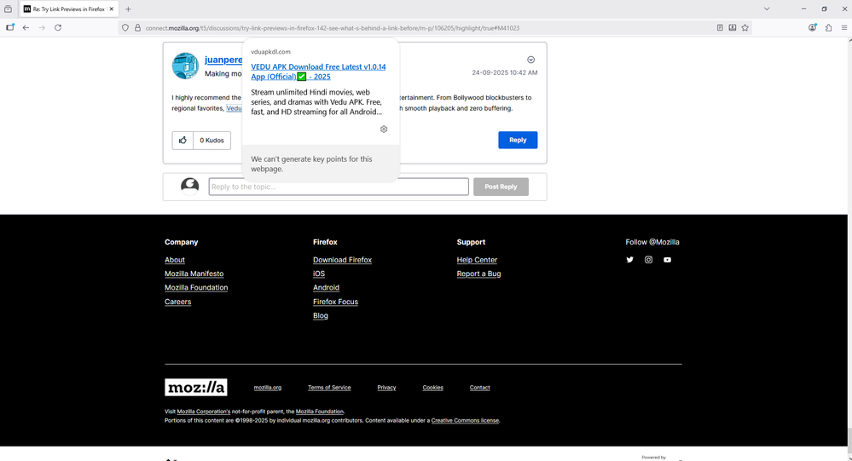Open the list all tabs dropdown
The width and height of the screenshot is (852, 461).
pyautogui.click(x=766, y=9)
